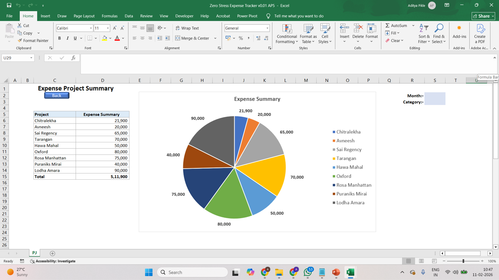Click the zoom level slider

tap(463, 261)
